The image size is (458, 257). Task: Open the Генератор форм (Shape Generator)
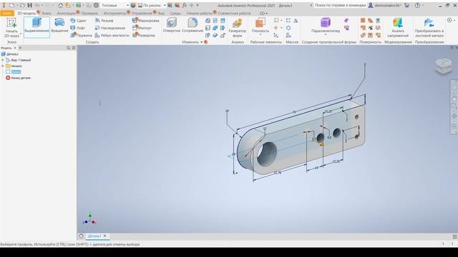coord(237,28)
